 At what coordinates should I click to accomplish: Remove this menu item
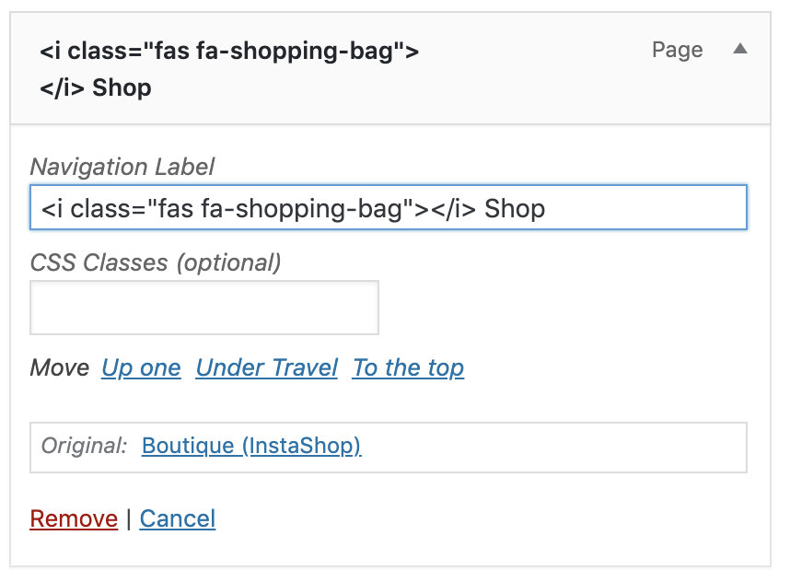(x=74, y=518)
